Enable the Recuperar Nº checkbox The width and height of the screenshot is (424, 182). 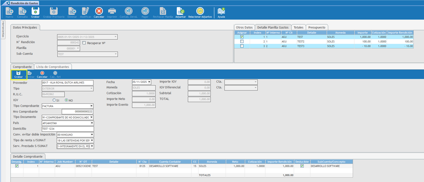84,43
